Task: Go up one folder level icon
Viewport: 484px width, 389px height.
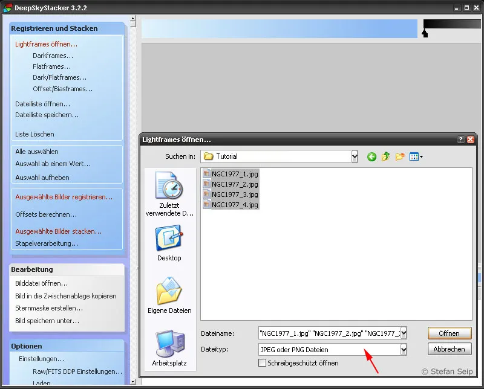Action: click(x=385, y=156)
